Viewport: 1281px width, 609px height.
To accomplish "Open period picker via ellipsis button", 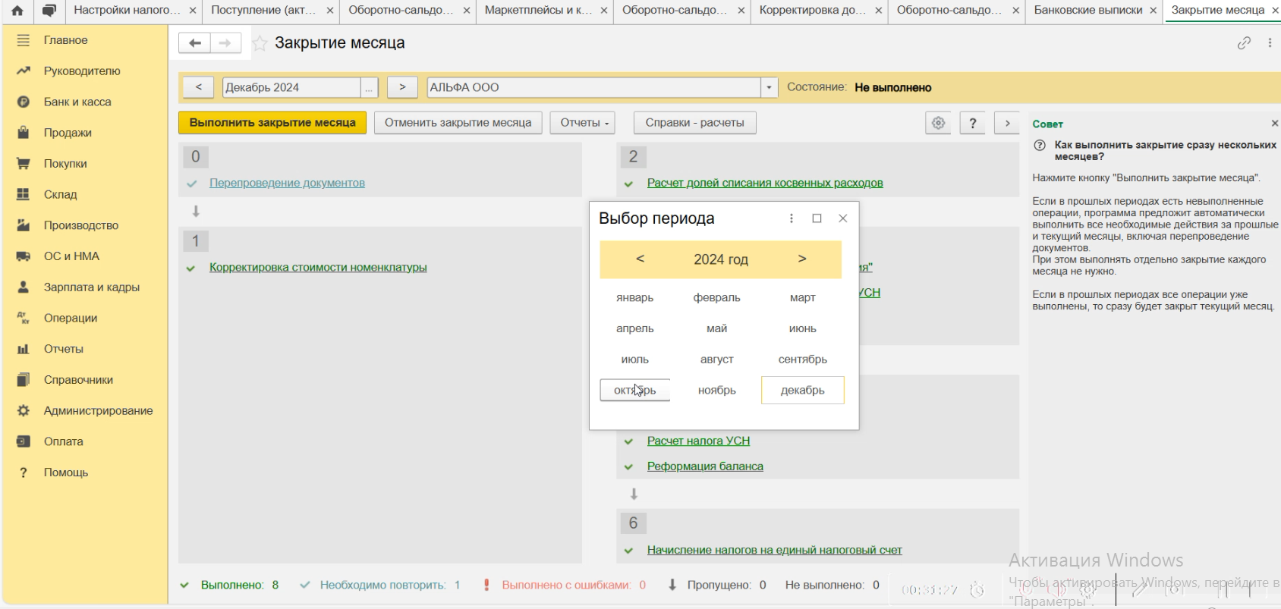I will pyautogui.click(x=369, y=88).
